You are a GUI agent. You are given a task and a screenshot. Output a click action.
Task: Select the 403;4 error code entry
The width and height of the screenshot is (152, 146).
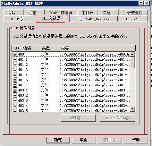click(23, 106)
